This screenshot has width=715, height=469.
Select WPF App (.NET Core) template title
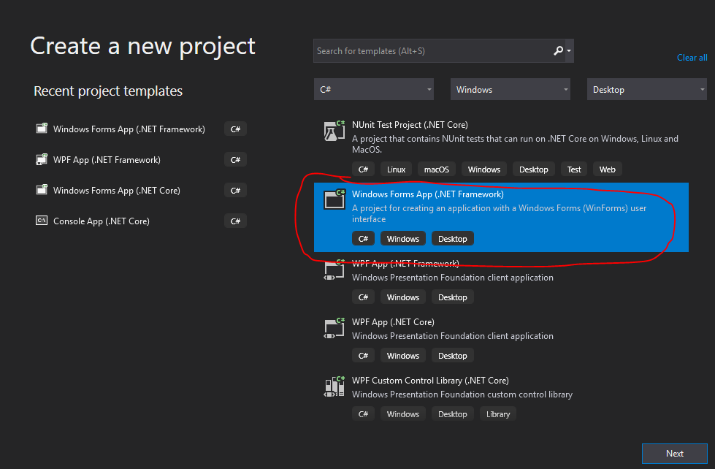coord(393,321)
